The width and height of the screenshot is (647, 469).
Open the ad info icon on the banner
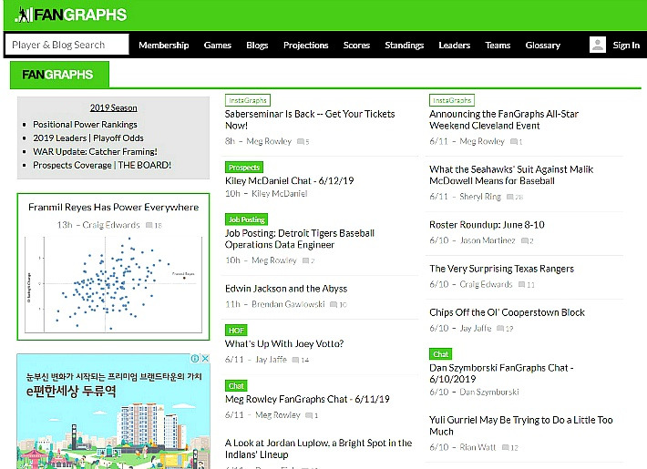pos(195,359)
